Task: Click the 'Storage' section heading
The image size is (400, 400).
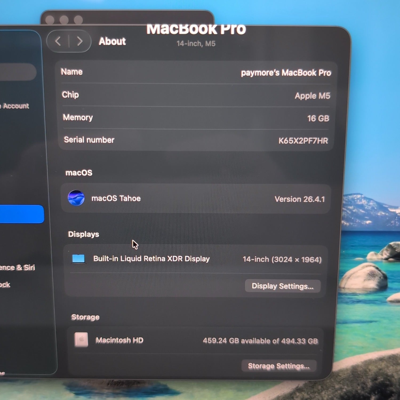Action: [x=85, y=317]
